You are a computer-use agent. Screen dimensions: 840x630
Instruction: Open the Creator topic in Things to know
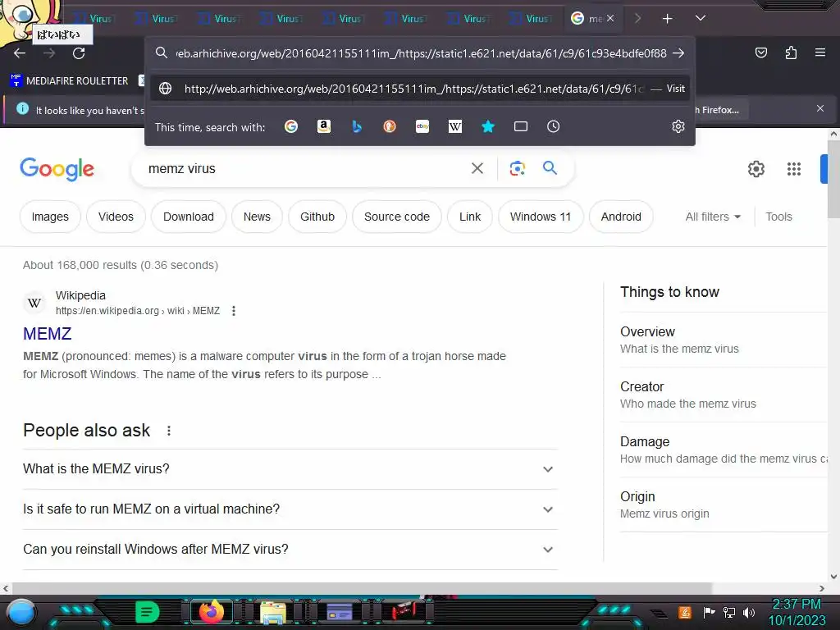pyautogui.click(x=724, y=395)
